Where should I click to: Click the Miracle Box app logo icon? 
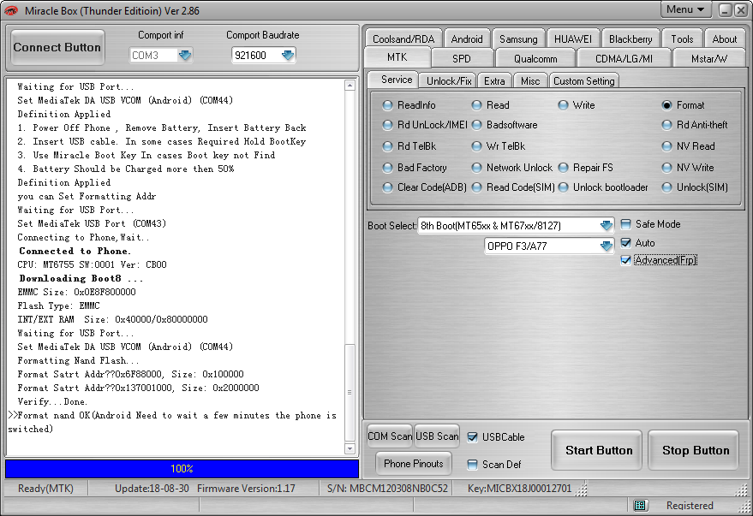coord(10,10)
